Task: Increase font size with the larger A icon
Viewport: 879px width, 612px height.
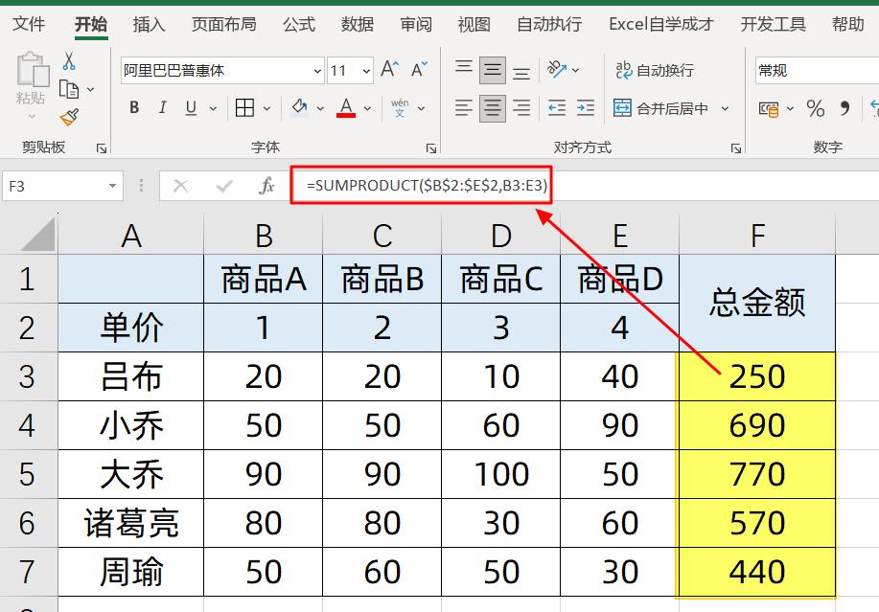Action: click(387, 69)
